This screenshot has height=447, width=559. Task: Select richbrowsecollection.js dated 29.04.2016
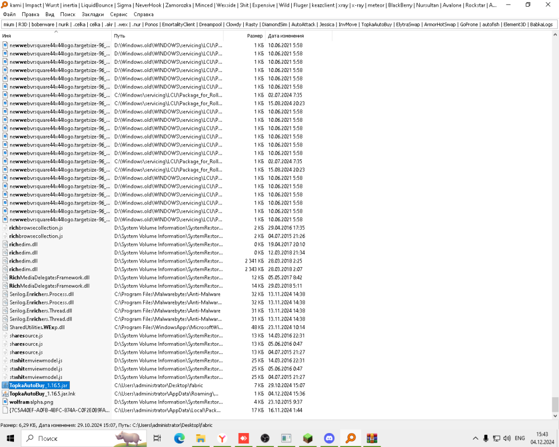(x=36, y=228)
